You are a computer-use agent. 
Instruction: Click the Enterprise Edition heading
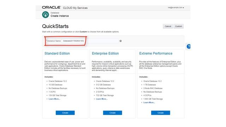pyautogui.click(x=105, y=53)
